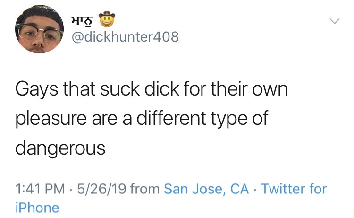Click the word different in tweet body
Image resolution: width=354 pixels, height=218 pixels.
(x=171, y=118)
